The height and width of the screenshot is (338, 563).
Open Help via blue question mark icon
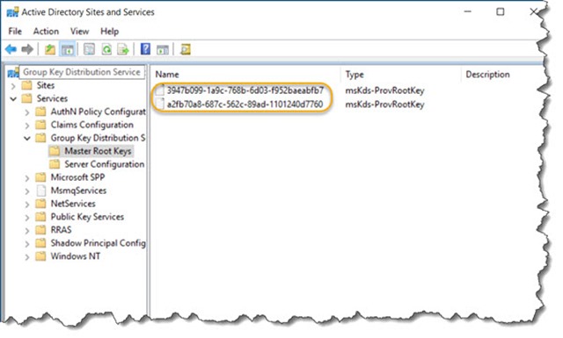[x=145, y=49]
